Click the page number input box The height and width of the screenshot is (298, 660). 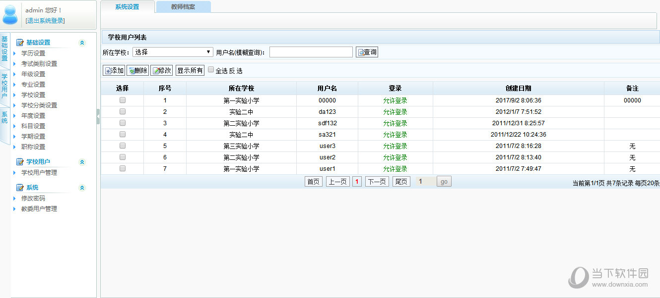[425, 182]
